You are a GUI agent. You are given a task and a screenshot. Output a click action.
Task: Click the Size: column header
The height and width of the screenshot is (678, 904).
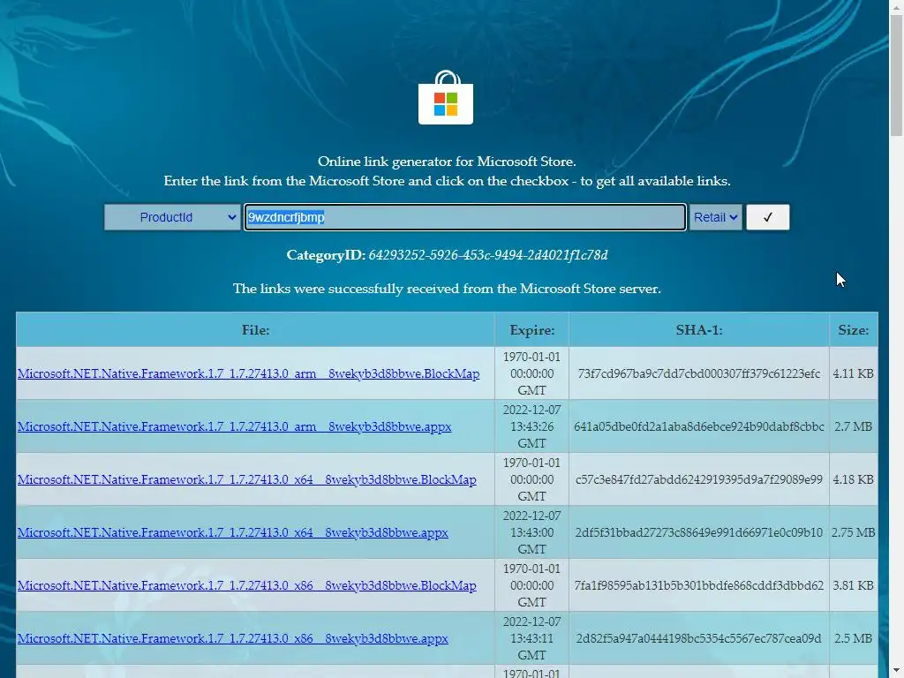pos(854,330)
